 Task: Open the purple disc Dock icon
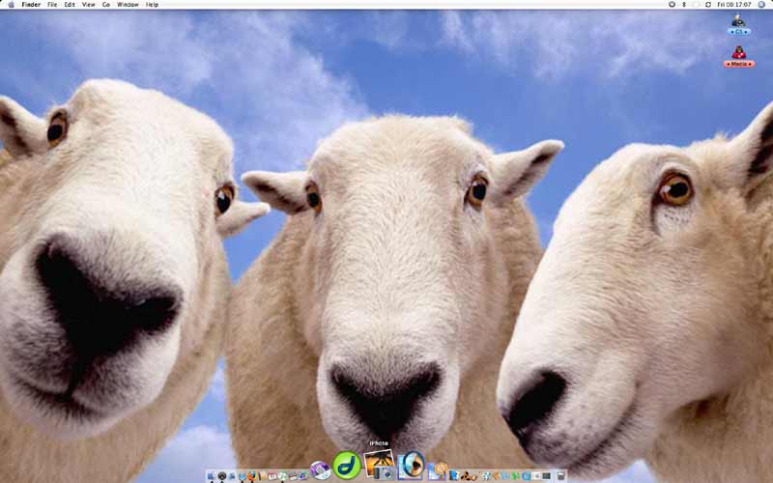[321, 470]
